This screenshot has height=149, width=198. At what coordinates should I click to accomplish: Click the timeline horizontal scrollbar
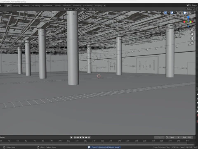coord(97,145)
